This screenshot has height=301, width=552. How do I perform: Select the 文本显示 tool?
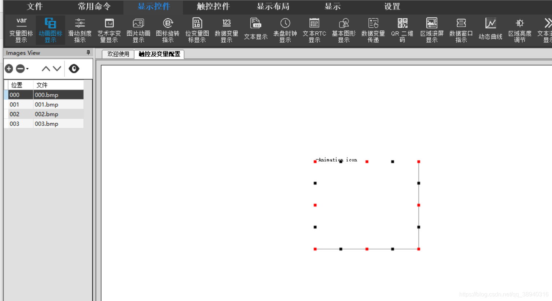tap(256, 29)
